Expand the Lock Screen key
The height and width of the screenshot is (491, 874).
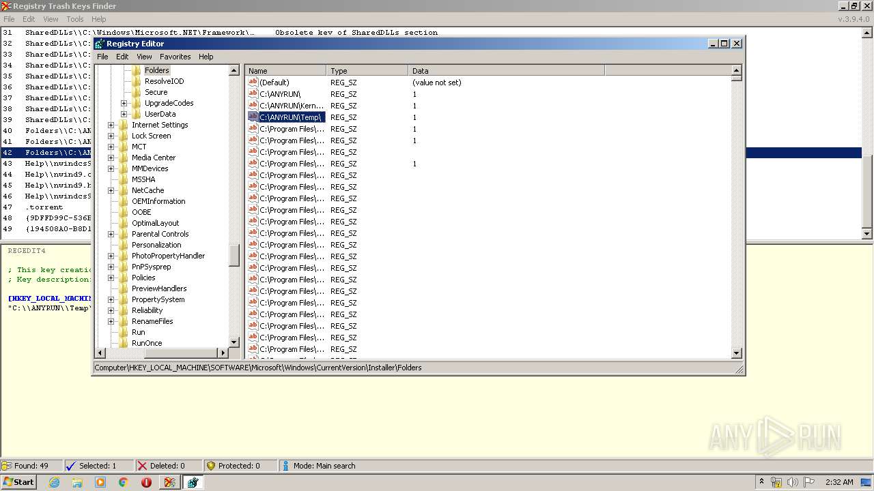111,136
